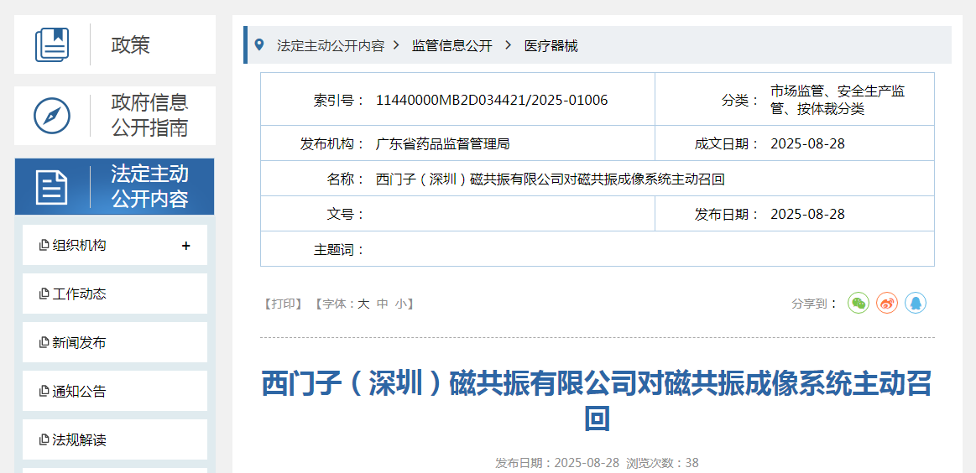Click the document icon for 法定主动公开内容

pyautogui.click(x=52, y=186)
